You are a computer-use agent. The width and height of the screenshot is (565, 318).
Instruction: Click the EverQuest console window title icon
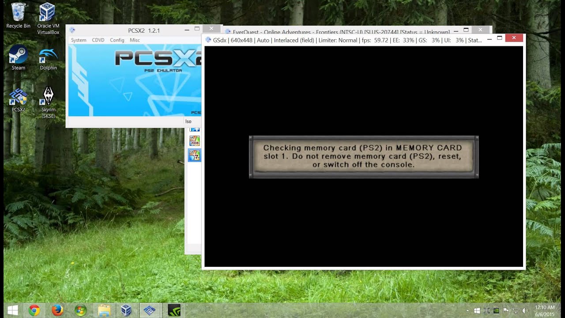coord(228,32)
